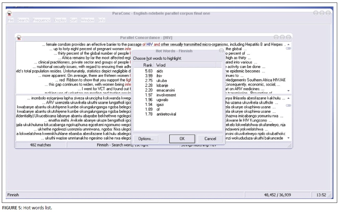
Task: Open the File menu
Action: pyautogui.click(x=10, y=20)
